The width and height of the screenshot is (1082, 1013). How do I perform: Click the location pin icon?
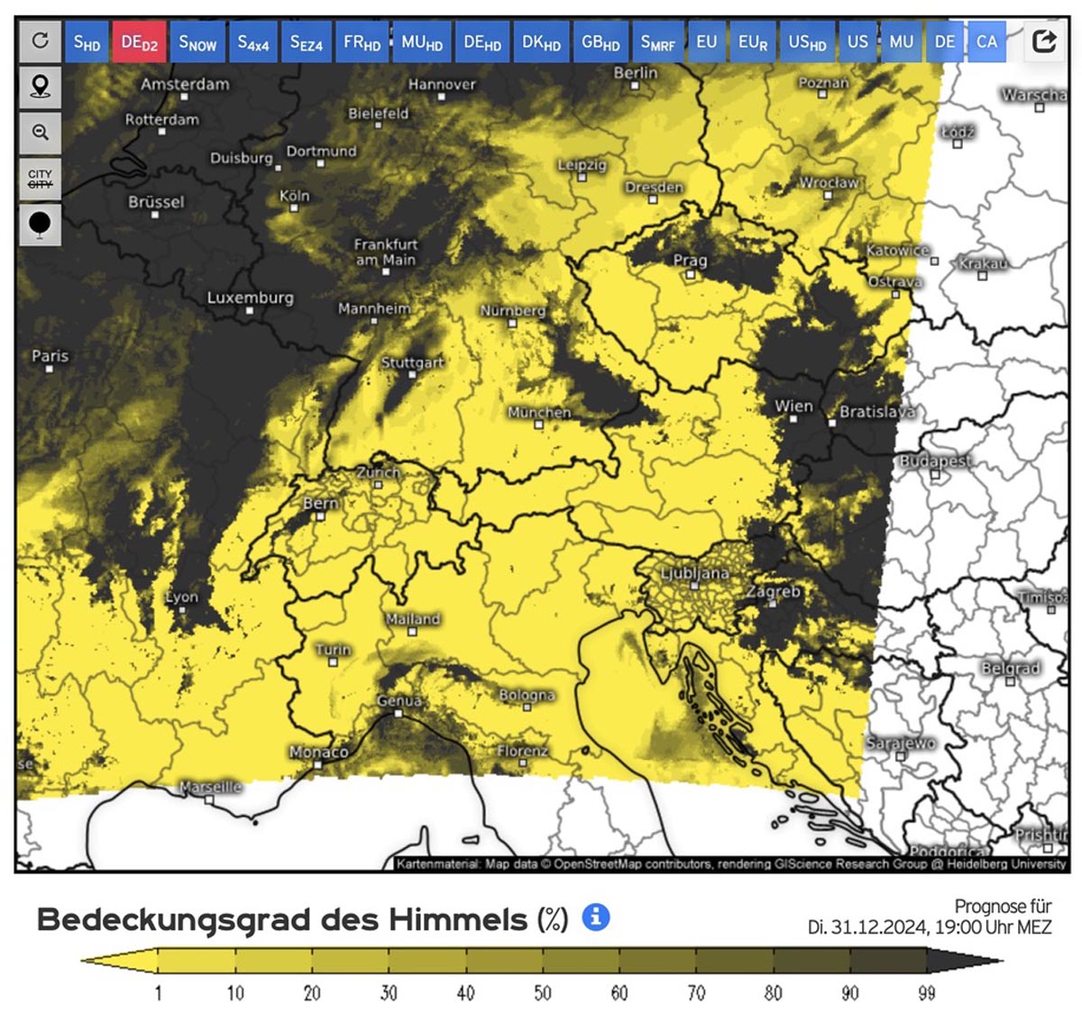pos(40,87)
